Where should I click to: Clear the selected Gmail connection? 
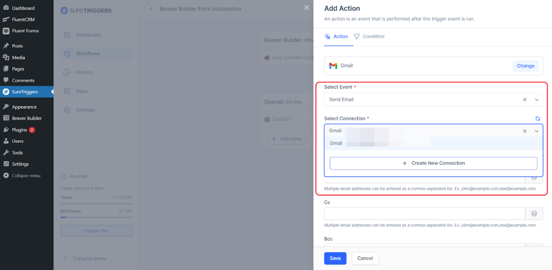click(525, 131)
